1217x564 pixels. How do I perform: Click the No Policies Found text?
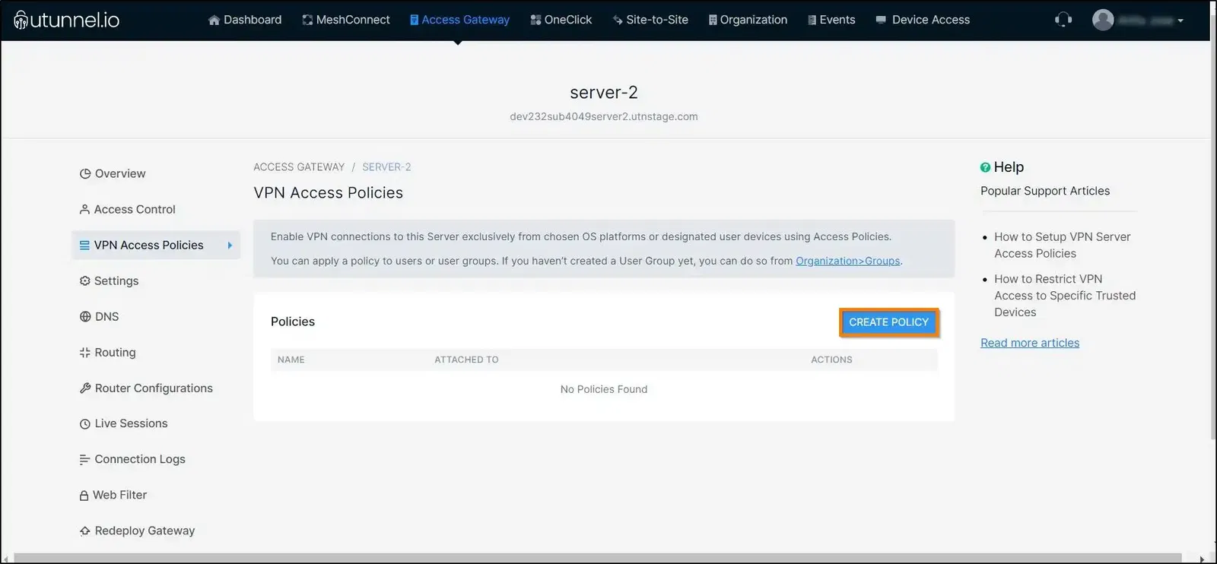coord(604,389)
